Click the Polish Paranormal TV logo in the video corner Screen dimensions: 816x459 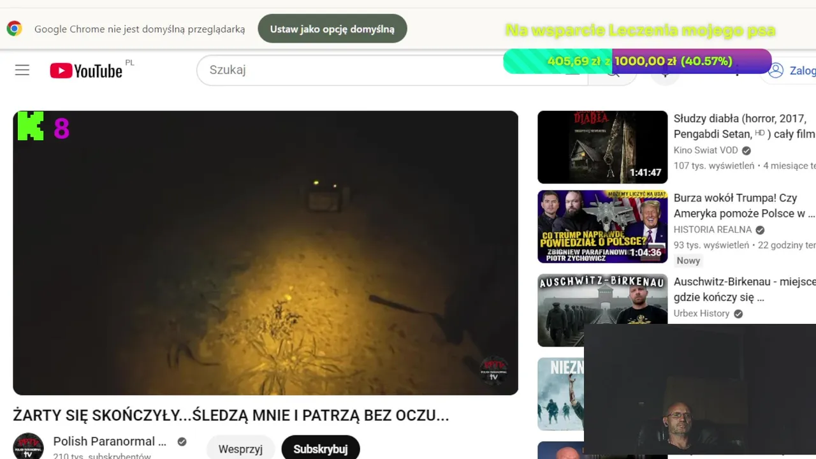click(493, 370)
